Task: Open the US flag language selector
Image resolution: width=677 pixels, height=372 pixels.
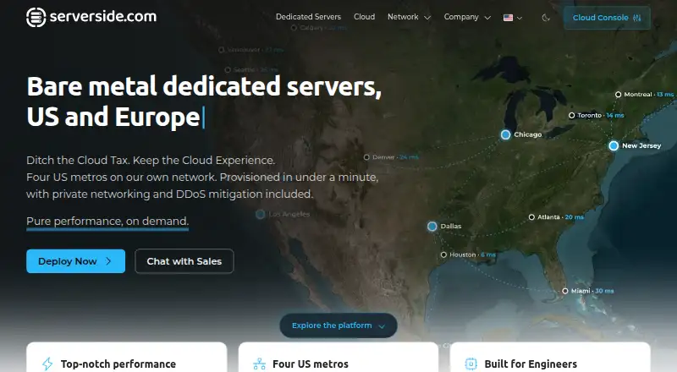Action: tap(513, 18)
